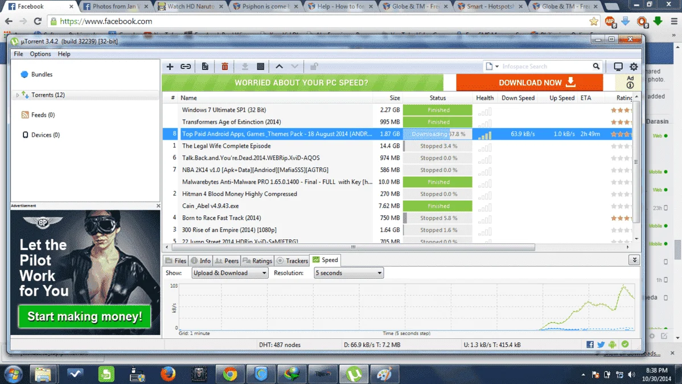Select Cain_Abel v4.9.43.exe torrent row
682x384 pixels.
(210, 206)
